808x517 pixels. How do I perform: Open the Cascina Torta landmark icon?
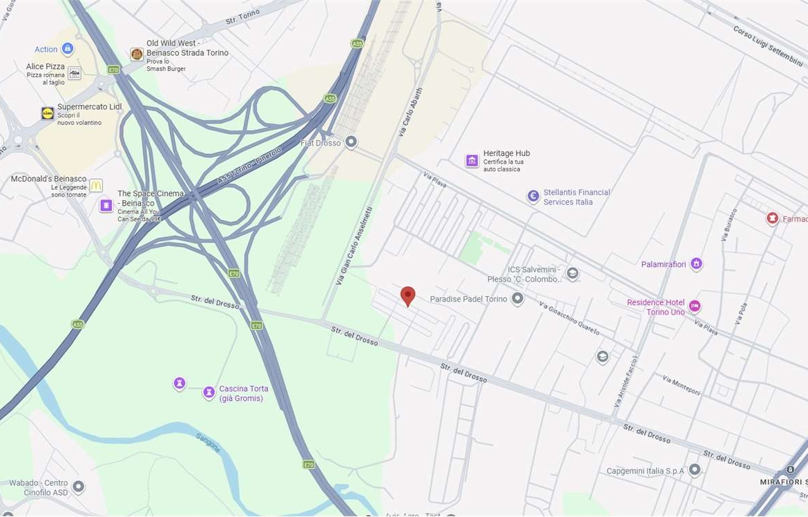click(x=209, y=393)
